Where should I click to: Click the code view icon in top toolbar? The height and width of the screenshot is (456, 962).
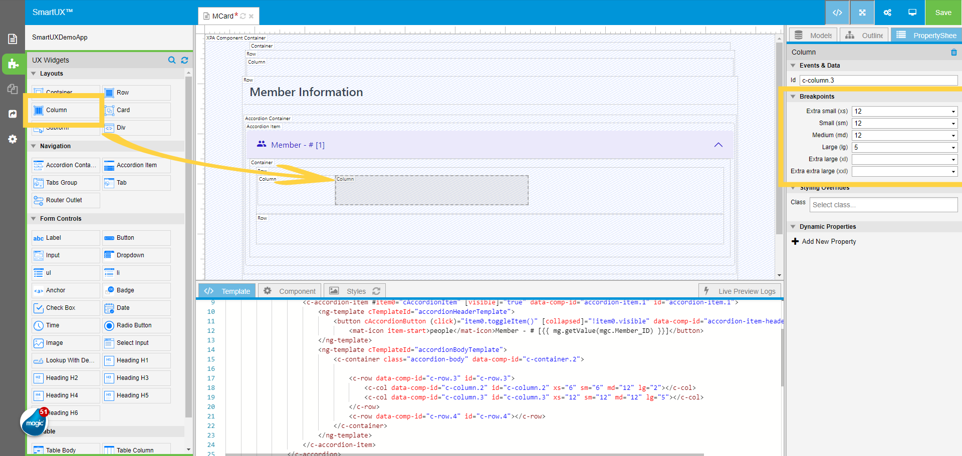pos(837,13)
